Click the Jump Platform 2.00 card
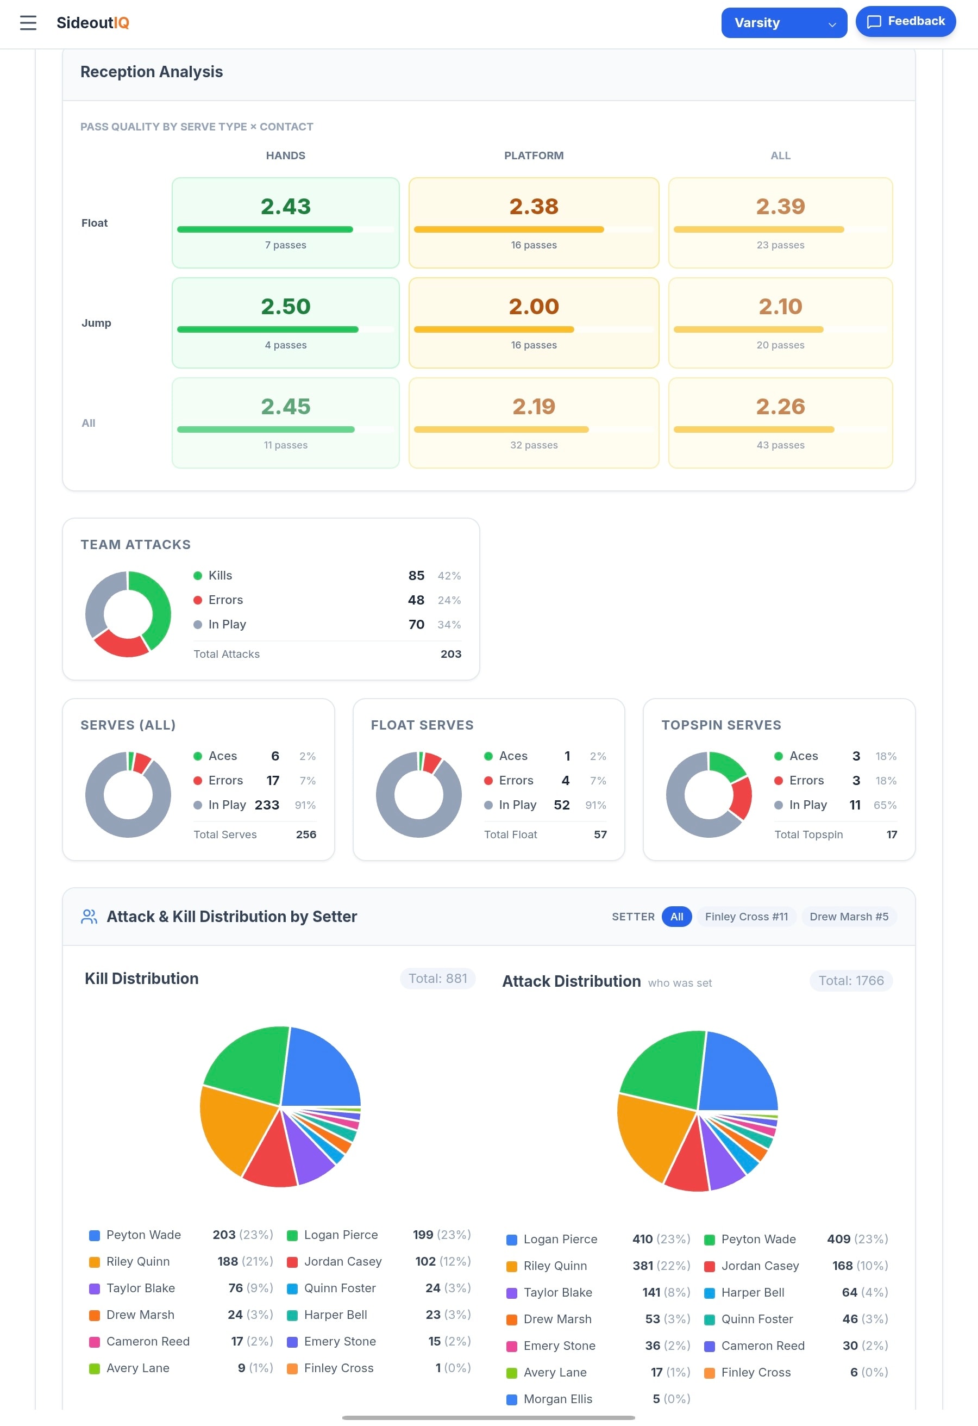 tap(534, 323)
